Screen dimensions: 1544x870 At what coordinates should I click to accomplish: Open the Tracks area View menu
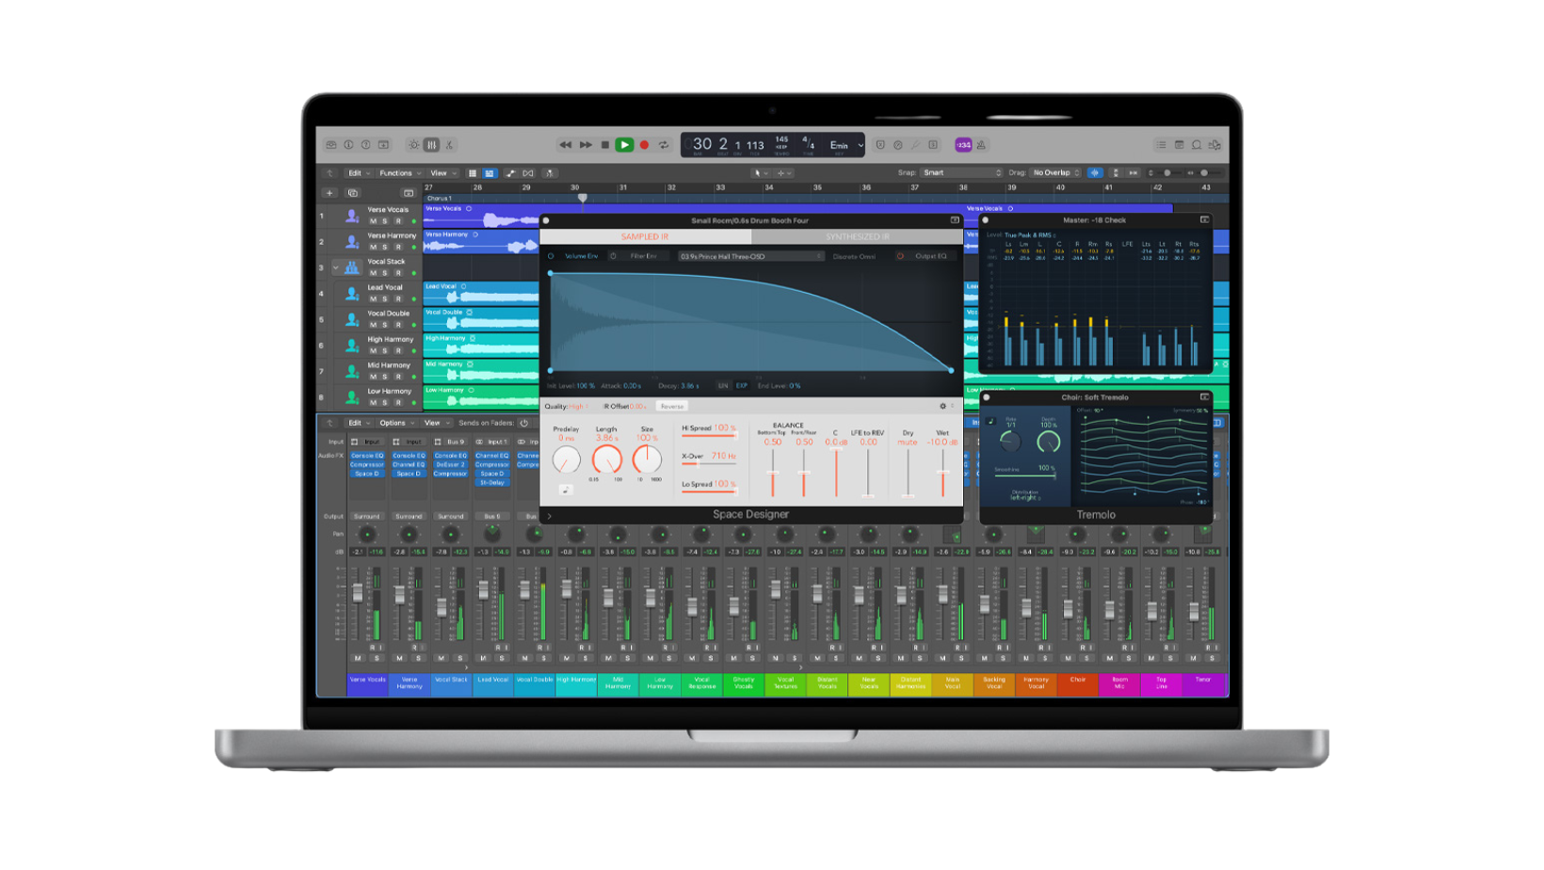(442, 173)
